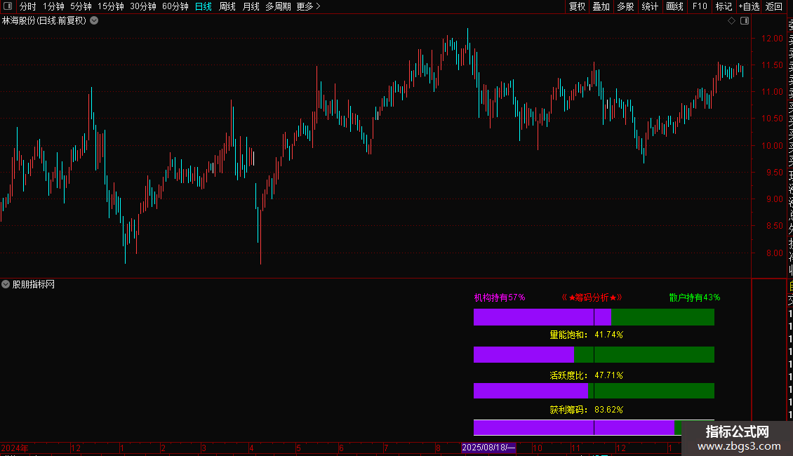Open 多周期 multi-period view
This screenshot has width=793, height=456.
tap(278, 6)
